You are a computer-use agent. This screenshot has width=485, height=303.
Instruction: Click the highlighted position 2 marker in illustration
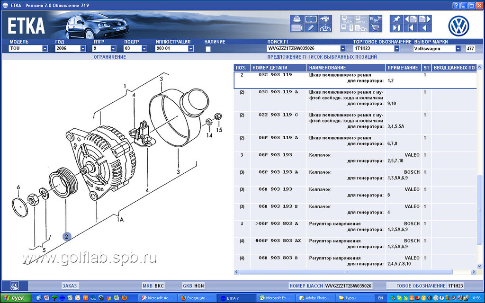[66, 237]
